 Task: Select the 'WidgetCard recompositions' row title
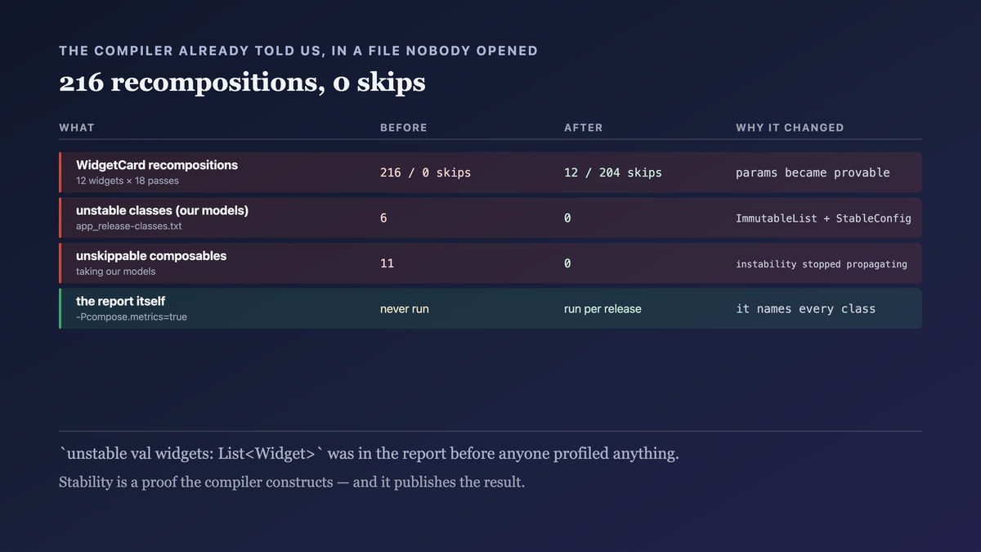click(157, 165)
